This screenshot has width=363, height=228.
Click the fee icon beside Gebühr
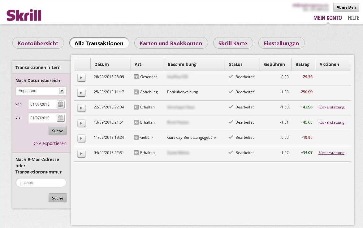[136, 138]
